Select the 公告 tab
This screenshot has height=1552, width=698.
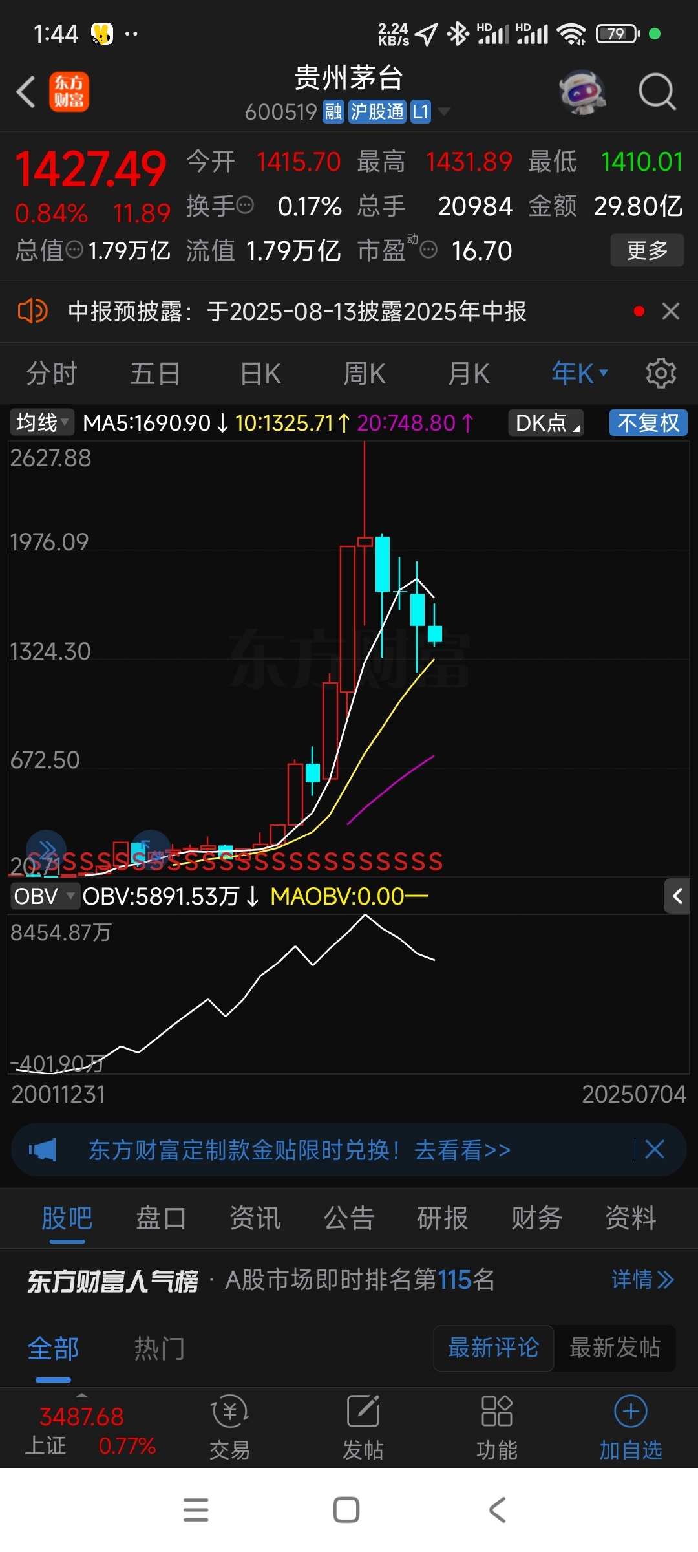(x=349, y=1218)
